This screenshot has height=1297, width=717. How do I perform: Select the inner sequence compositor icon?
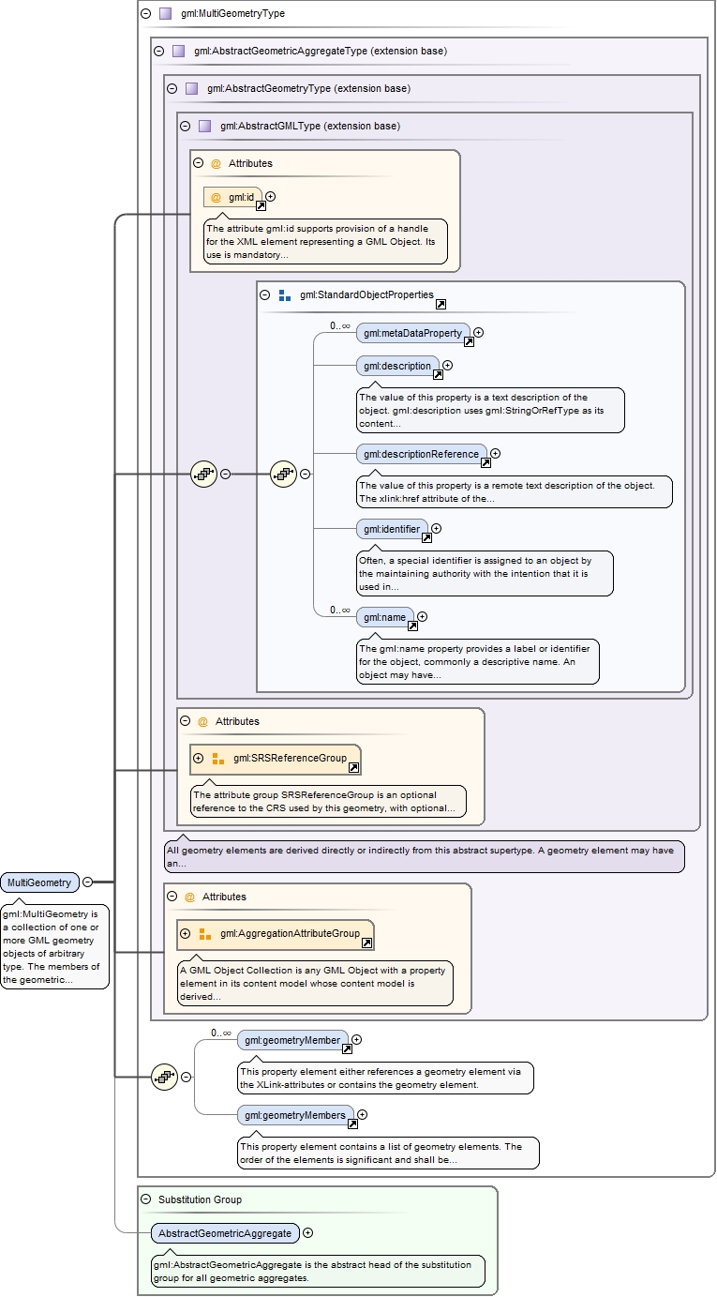click(x=284, y=474)
